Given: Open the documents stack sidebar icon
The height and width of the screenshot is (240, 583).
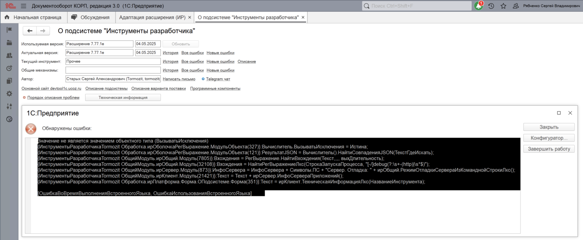Looking at the screenshot, I should (x=9, y=81).
